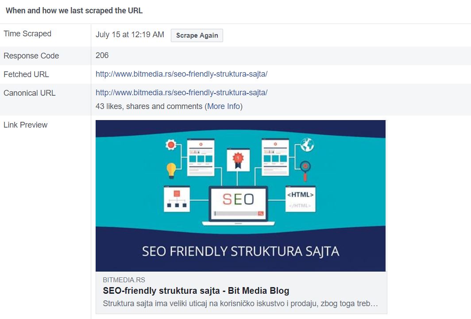
Task: Click the preview title SEO-friendly struktura sajta
Action: [196, 291]
